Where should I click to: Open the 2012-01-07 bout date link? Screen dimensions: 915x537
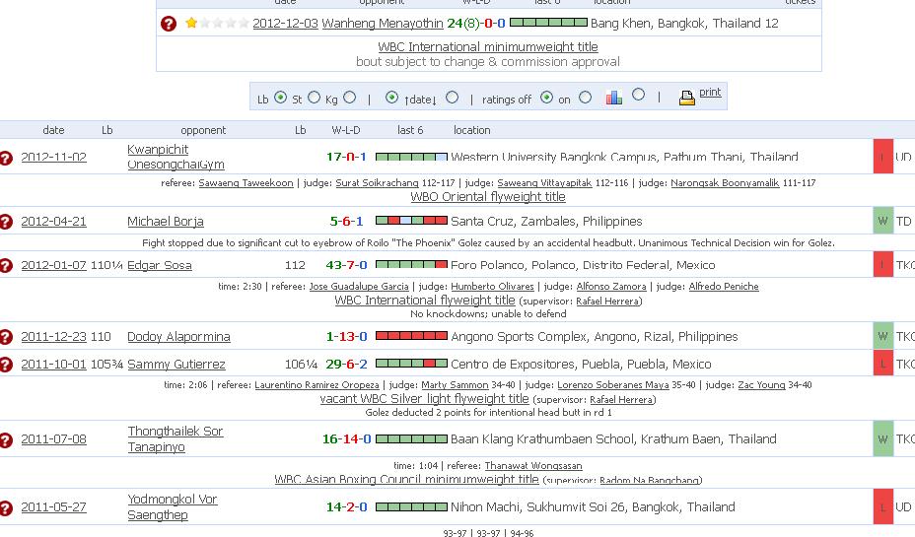click(53, 265)
